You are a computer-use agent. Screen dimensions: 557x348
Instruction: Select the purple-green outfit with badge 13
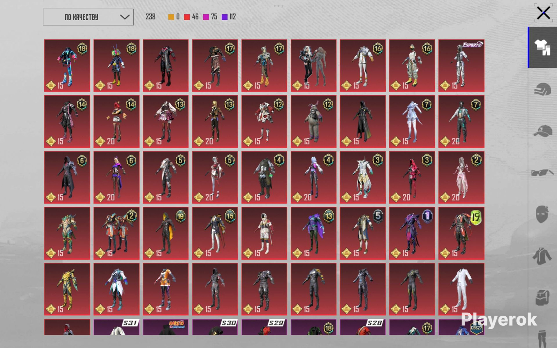(x=314, y=234)
